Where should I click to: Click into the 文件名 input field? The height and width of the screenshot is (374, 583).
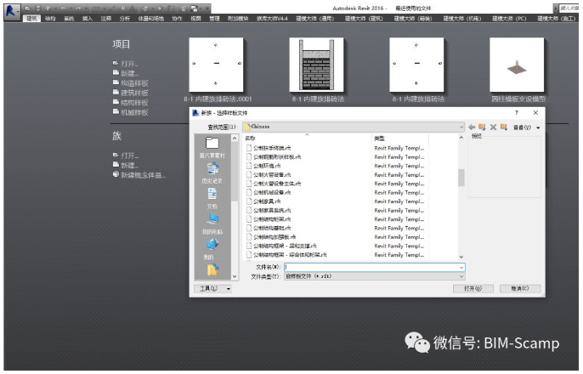tap(372, 267)
